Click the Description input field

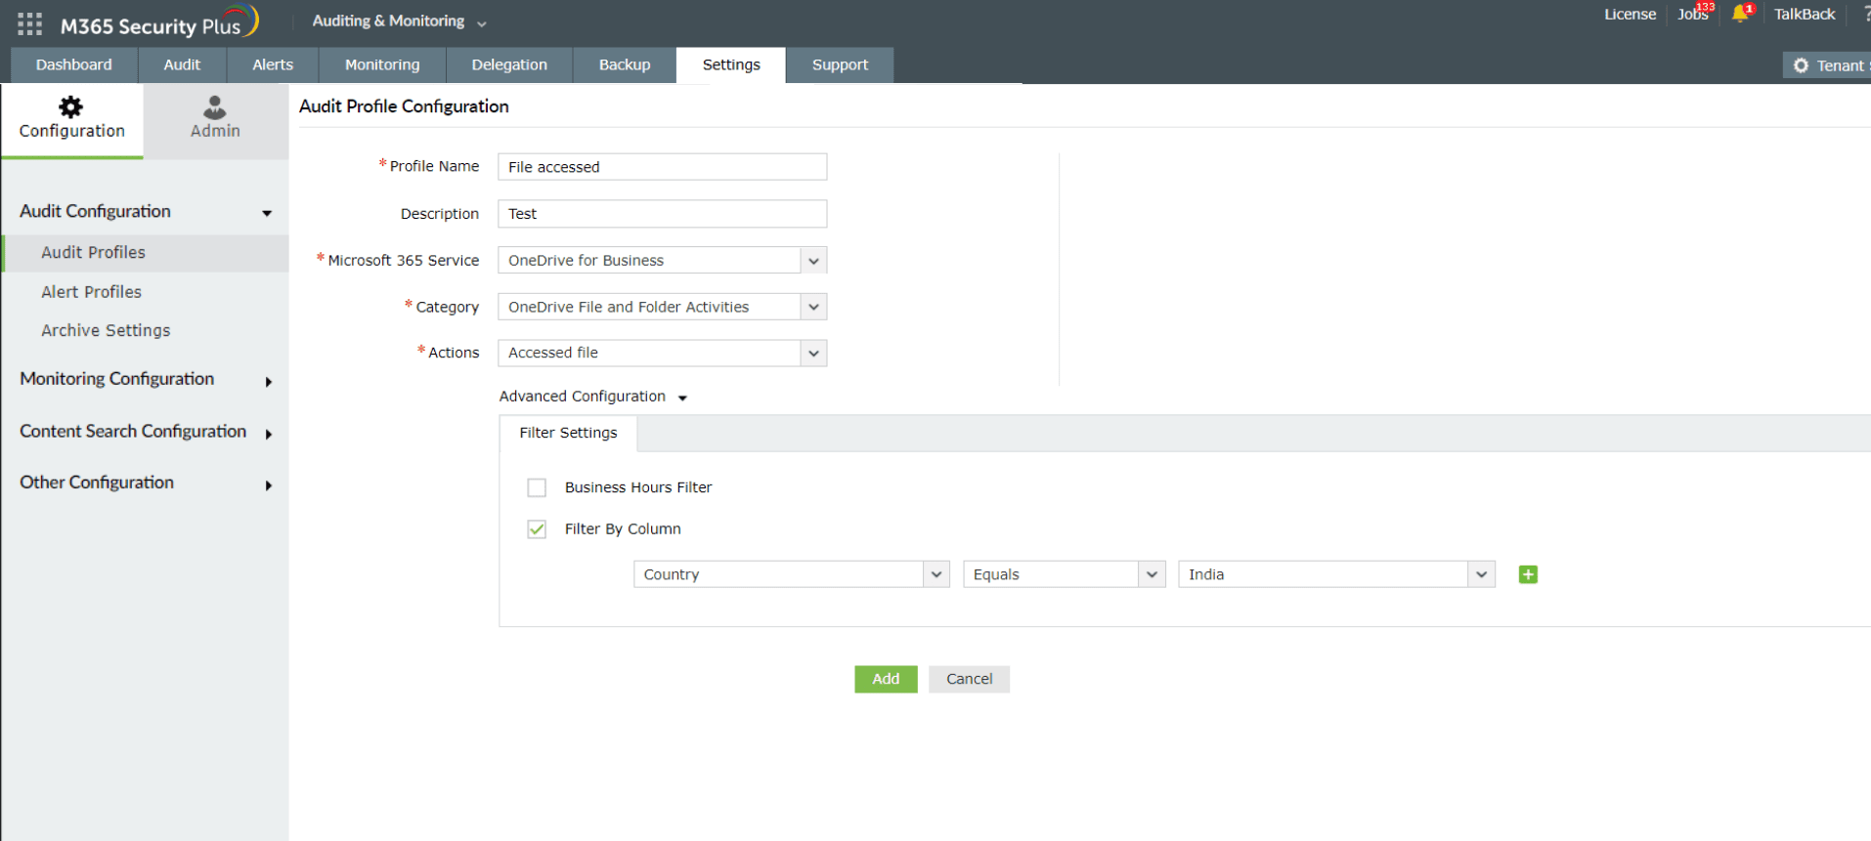[x=662, y=214]
